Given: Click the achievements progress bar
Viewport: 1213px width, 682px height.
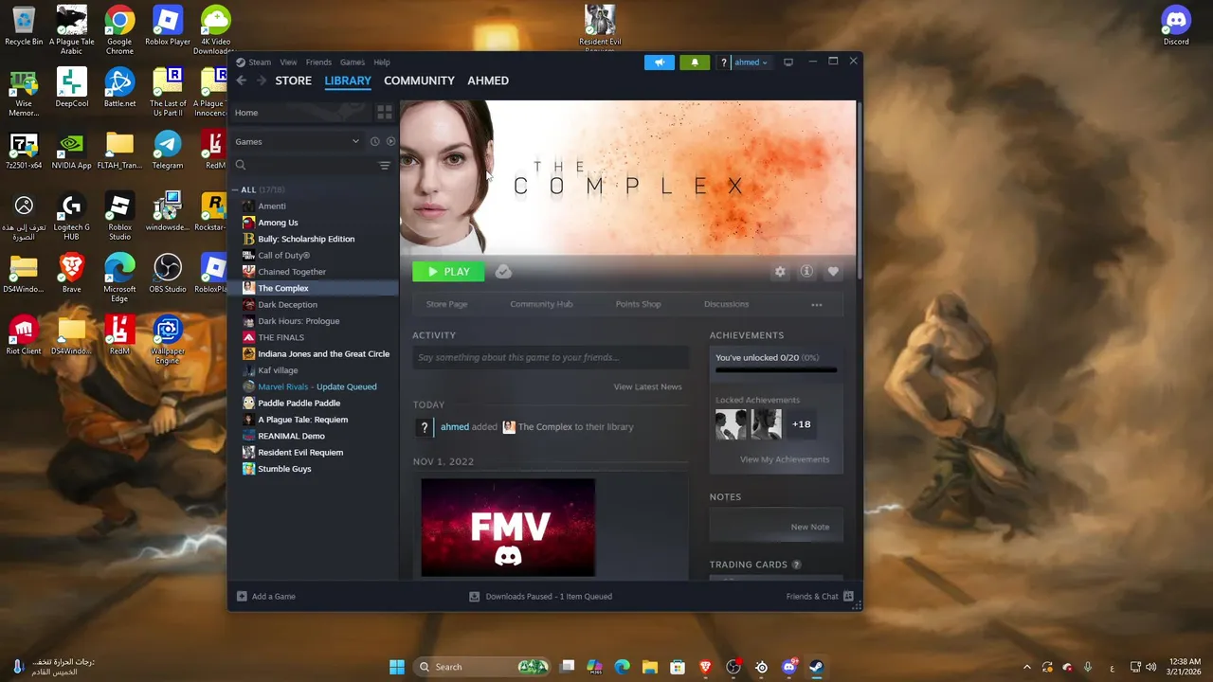Looking at the screenshot, I should [x=776, y=369].
